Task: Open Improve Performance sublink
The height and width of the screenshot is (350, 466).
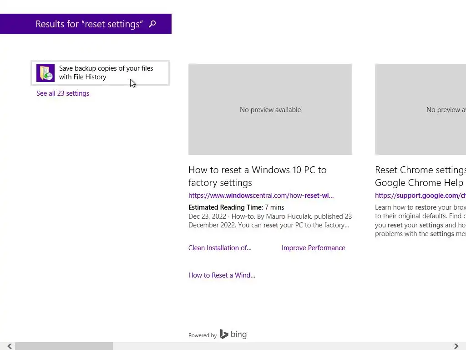Action: click(x=313, y=248)
